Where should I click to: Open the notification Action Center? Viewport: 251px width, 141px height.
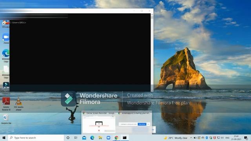[x=246, y=138]
